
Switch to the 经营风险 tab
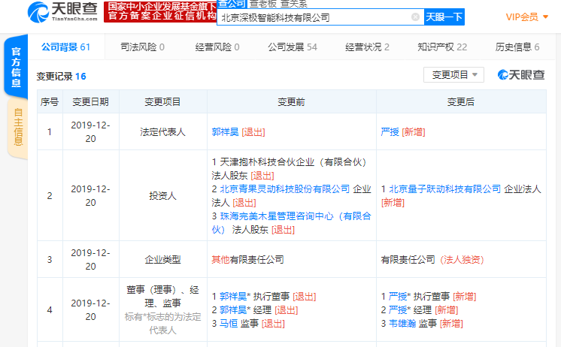click(x=217, y=47)
